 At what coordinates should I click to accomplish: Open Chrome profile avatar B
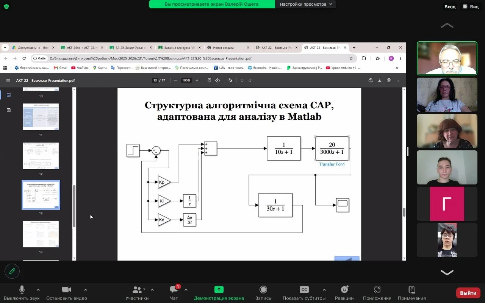(x=391, y=58)
